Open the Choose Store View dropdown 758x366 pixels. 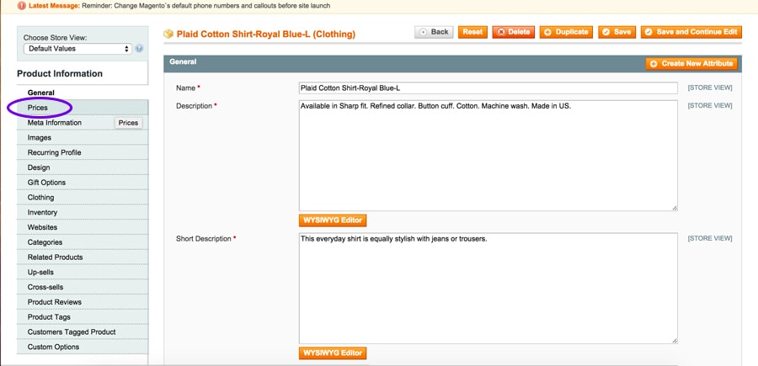[77, 49]
